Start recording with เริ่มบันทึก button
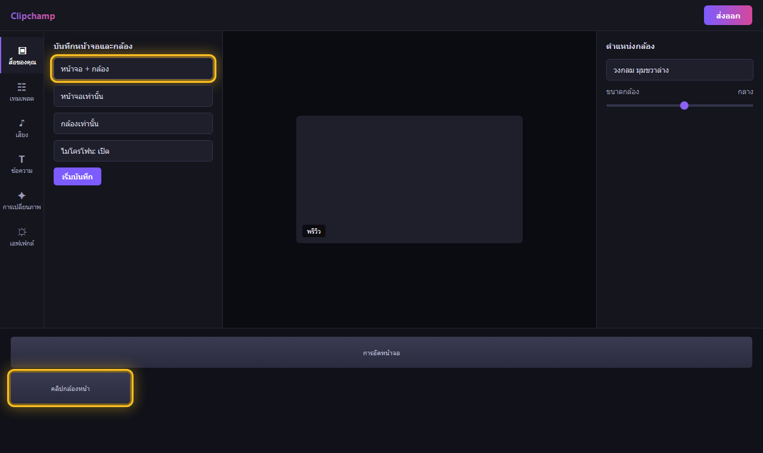This screenshot has height=453, width=763. (77, 176)
